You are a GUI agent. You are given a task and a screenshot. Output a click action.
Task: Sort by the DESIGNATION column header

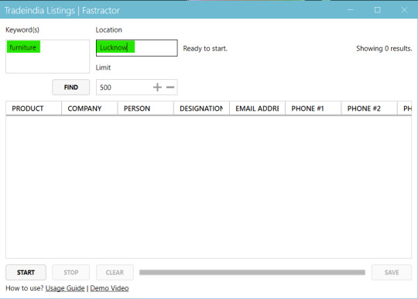pyautogui.click(x=201, y=108)
